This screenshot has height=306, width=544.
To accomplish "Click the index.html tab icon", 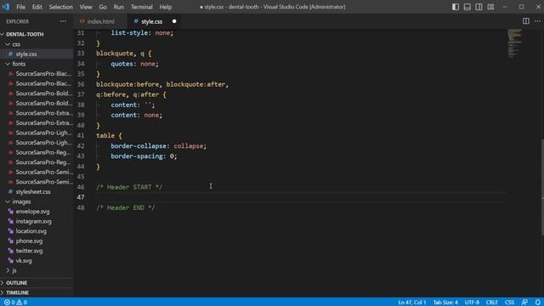I will pyautogui.click(x=82, y=21).
